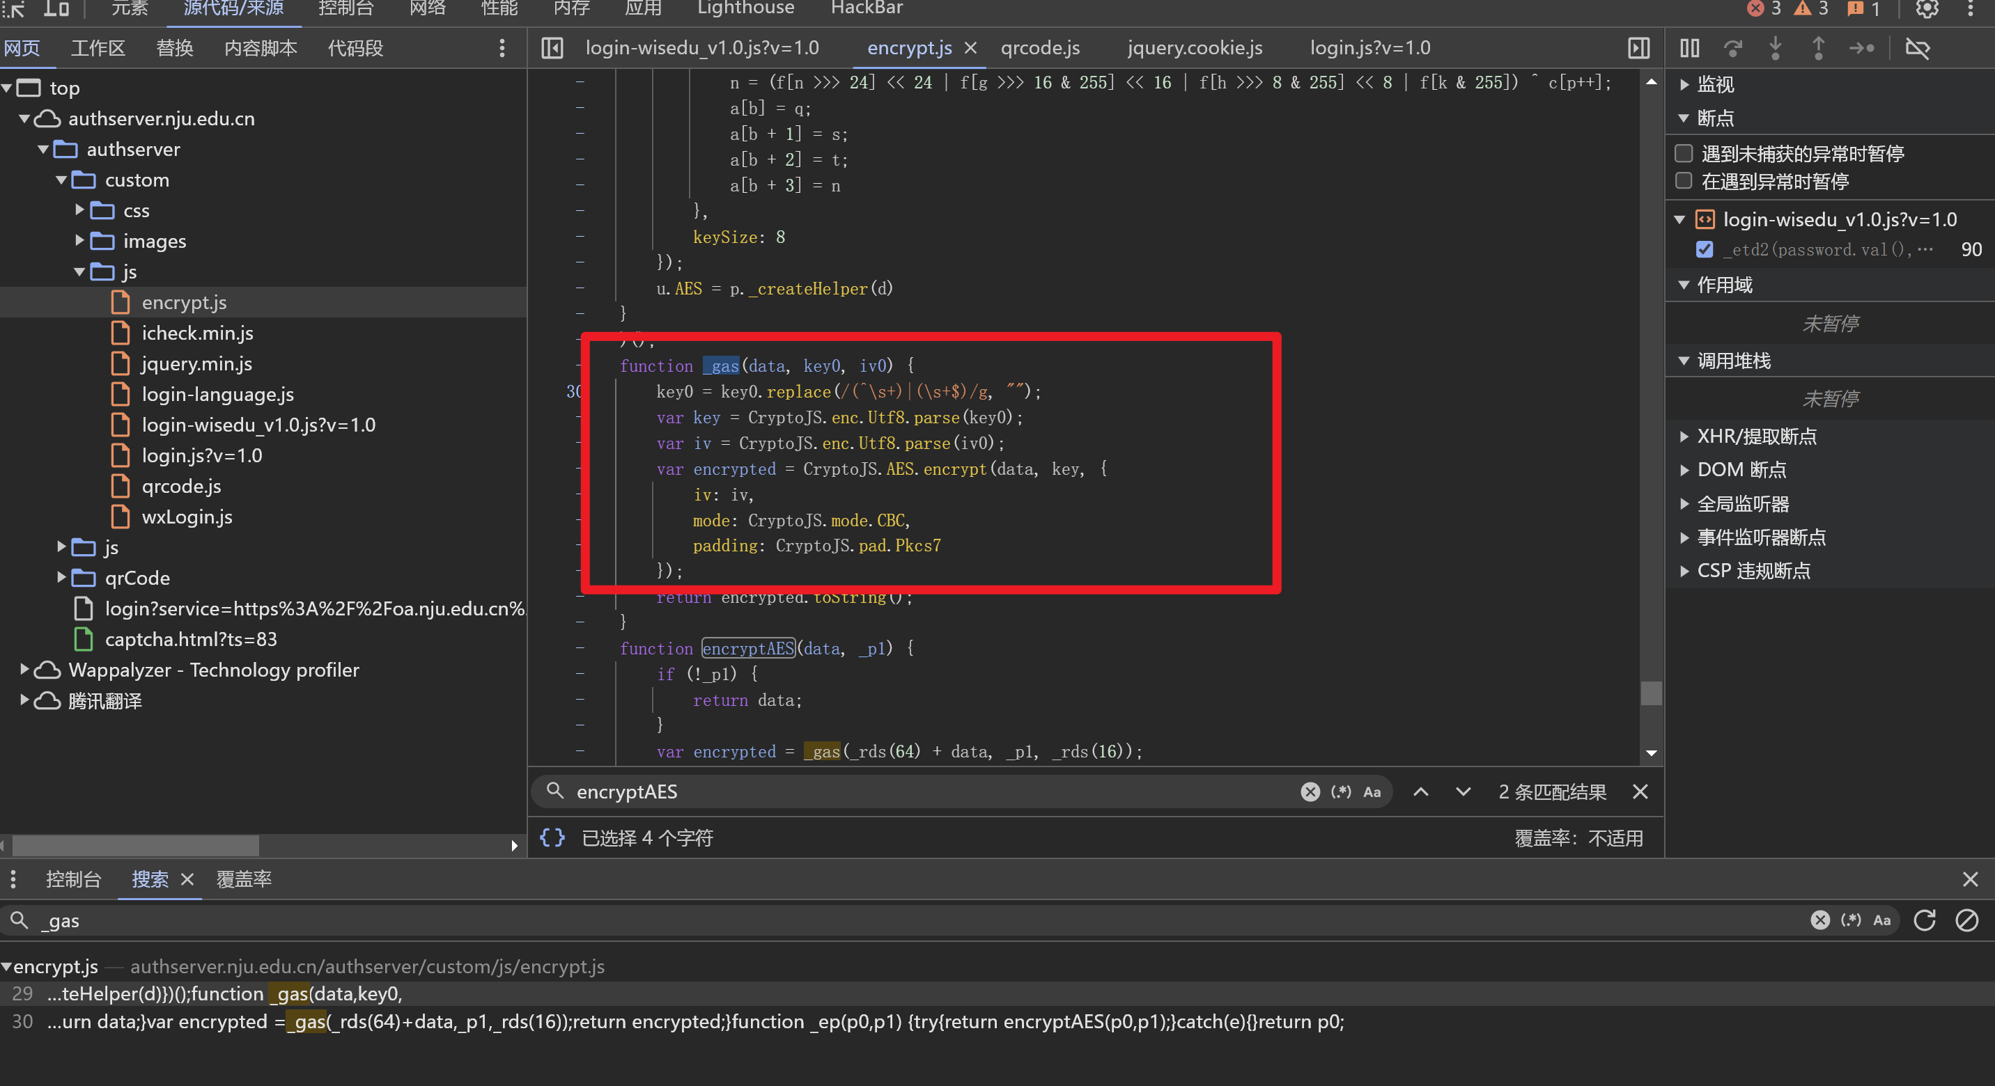Toggle regex in encryptAES find bar
The height and width of the screenshot is (1086, 1995).
[x=1341, y=791]
